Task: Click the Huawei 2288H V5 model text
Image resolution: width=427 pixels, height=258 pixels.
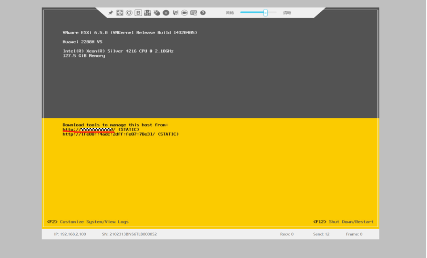Action: tap(83, 42)
